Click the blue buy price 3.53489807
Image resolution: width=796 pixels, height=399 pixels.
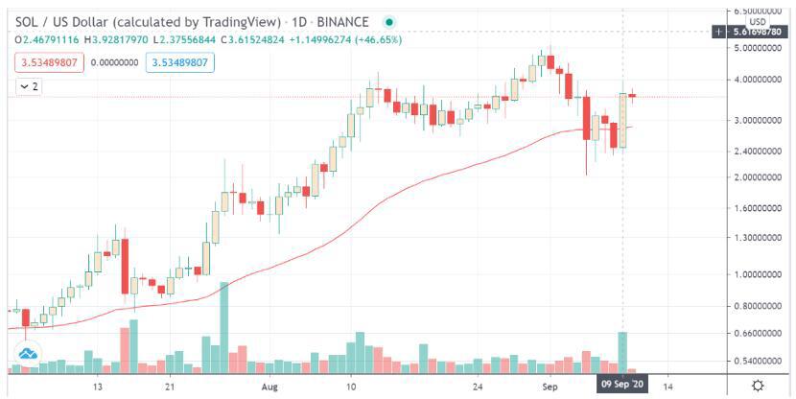click(x=181, y=62)
